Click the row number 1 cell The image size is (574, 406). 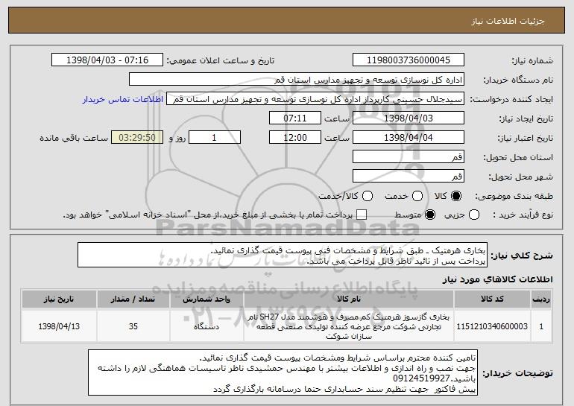point(541,326)
